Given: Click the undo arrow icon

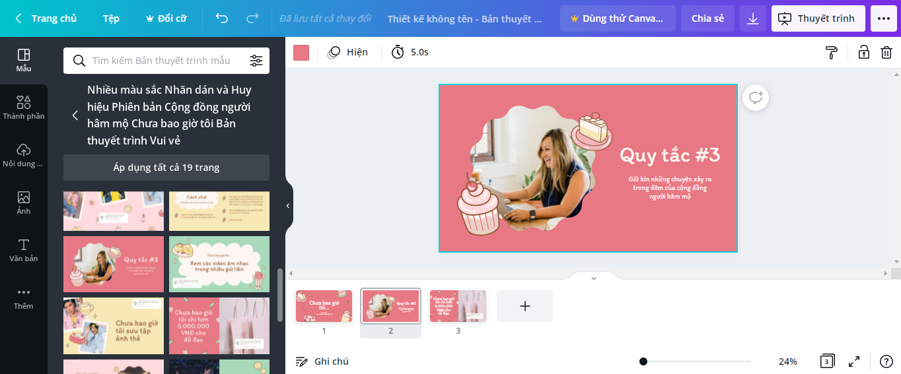Looking at the screenshot, I should [222, 18].
